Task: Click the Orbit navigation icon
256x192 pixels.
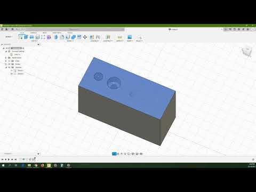Action: pyautogui.click(x=114, y=154)
